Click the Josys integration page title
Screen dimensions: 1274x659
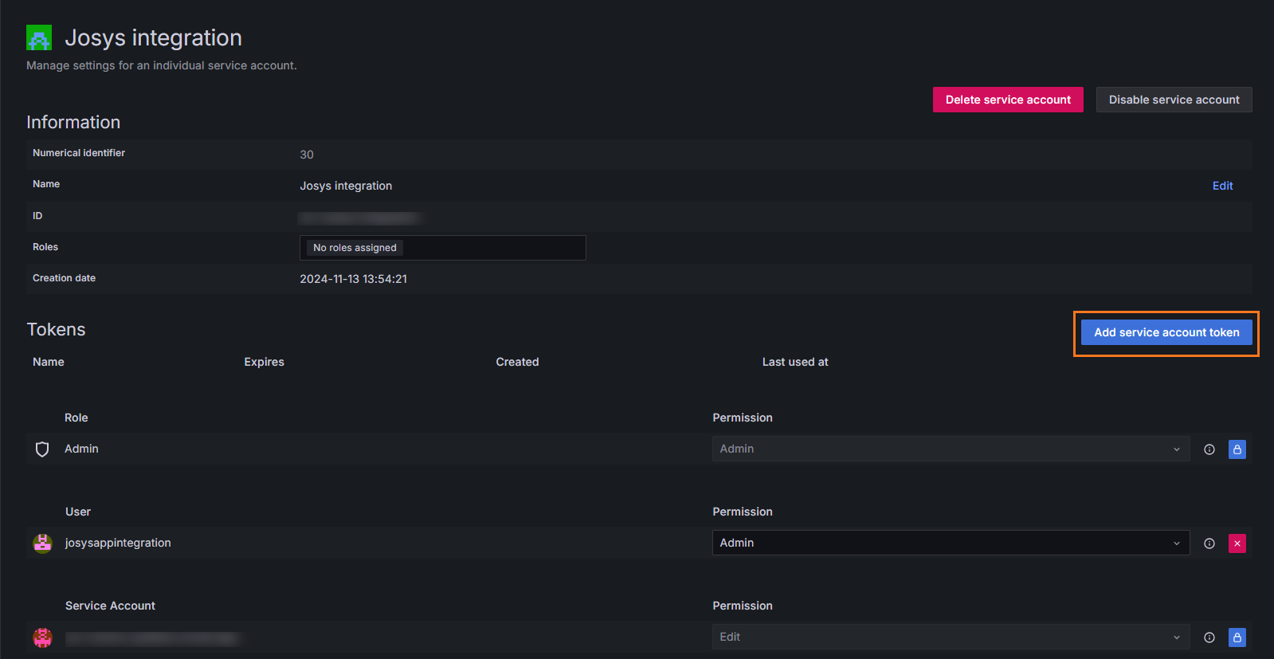153,37
